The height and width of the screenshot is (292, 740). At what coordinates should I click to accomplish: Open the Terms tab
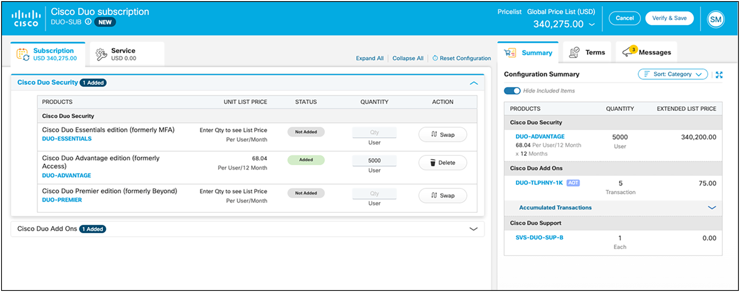click(587, 53)
